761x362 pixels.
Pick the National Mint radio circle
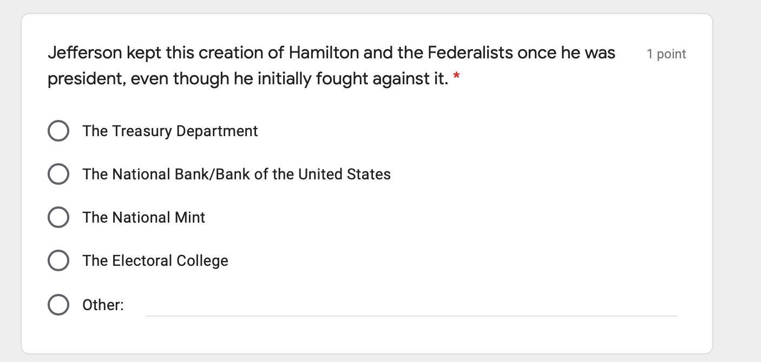coord(58,217)
